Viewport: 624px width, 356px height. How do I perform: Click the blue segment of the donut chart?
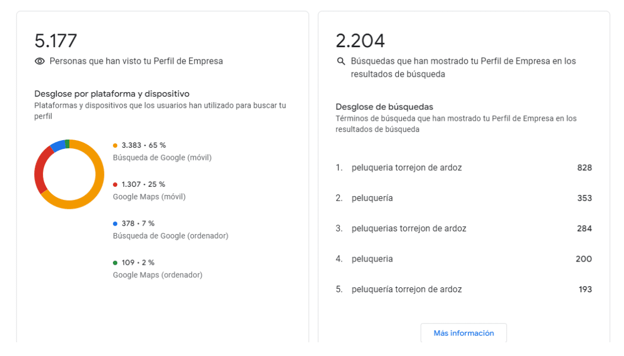tap(57, 146)
